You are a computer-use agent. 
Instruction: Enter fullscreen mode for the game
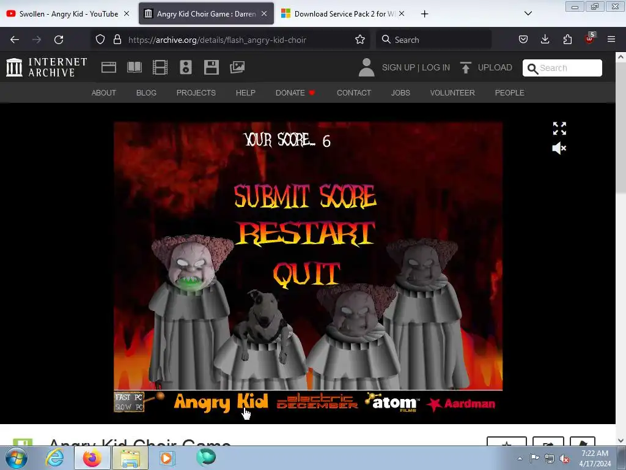tap(559, 129)
